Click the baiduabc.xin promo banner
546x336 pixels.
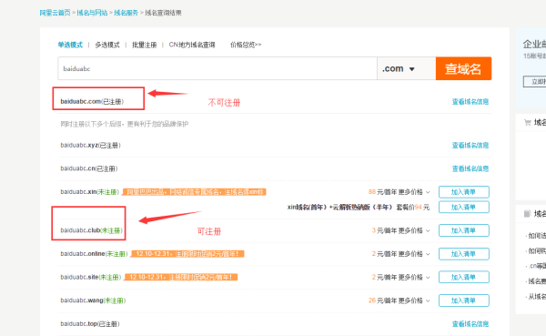pos(195,192)
